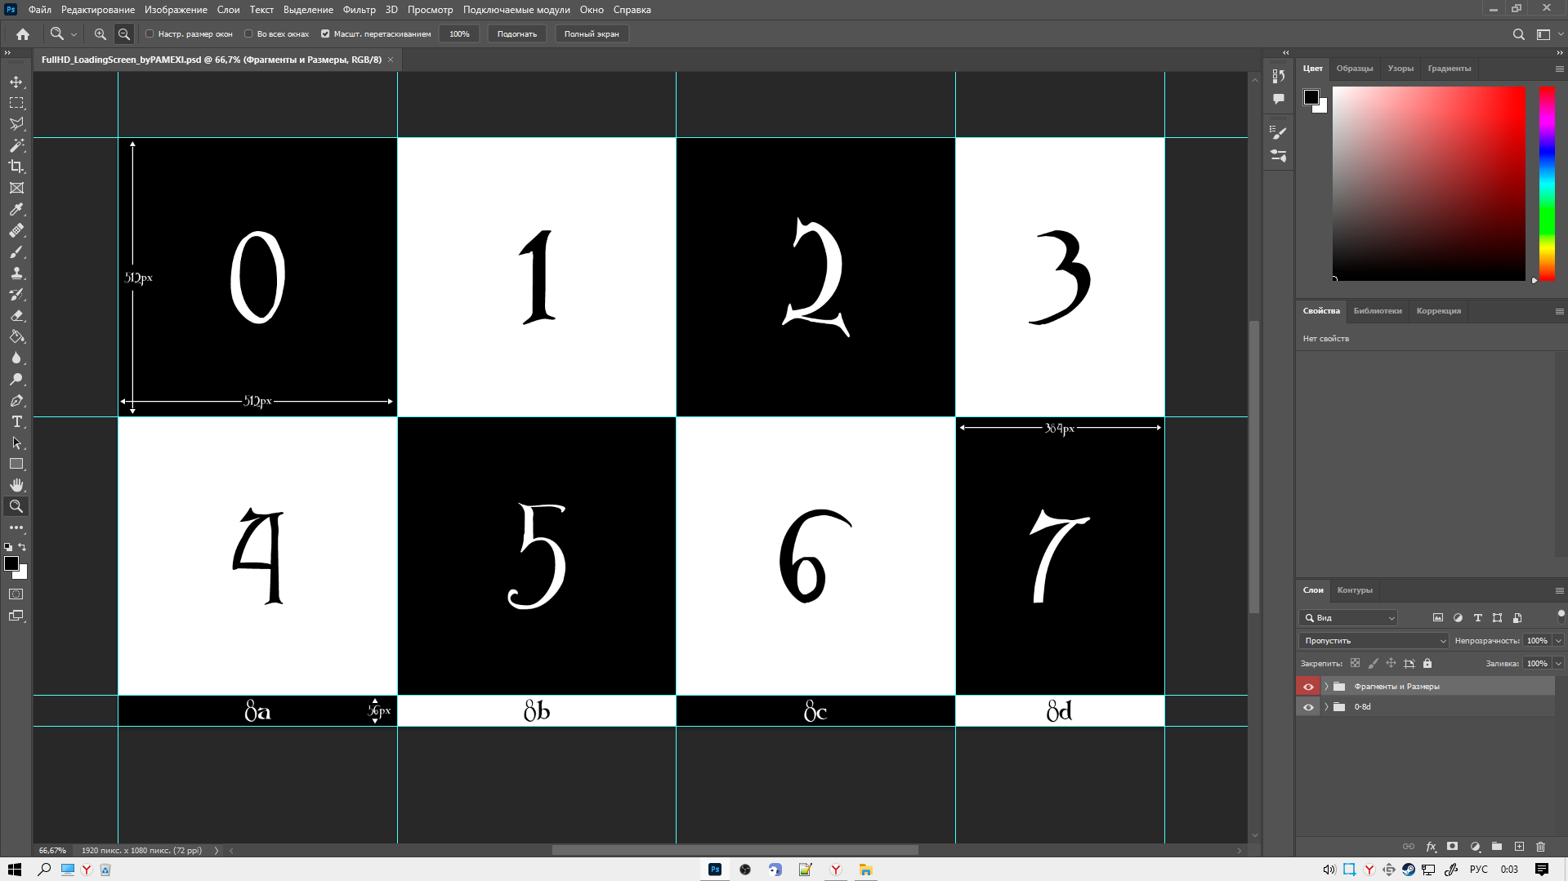Click the 'Подогнать' button
Screen dimensions: 1568x881
coord(517,34)
